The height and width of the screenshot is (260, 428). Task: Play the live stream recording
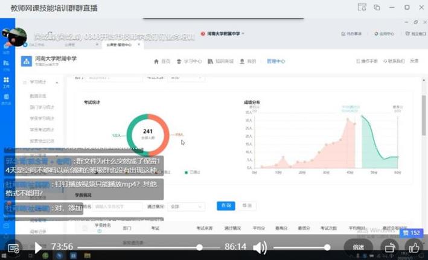(38, 247)
